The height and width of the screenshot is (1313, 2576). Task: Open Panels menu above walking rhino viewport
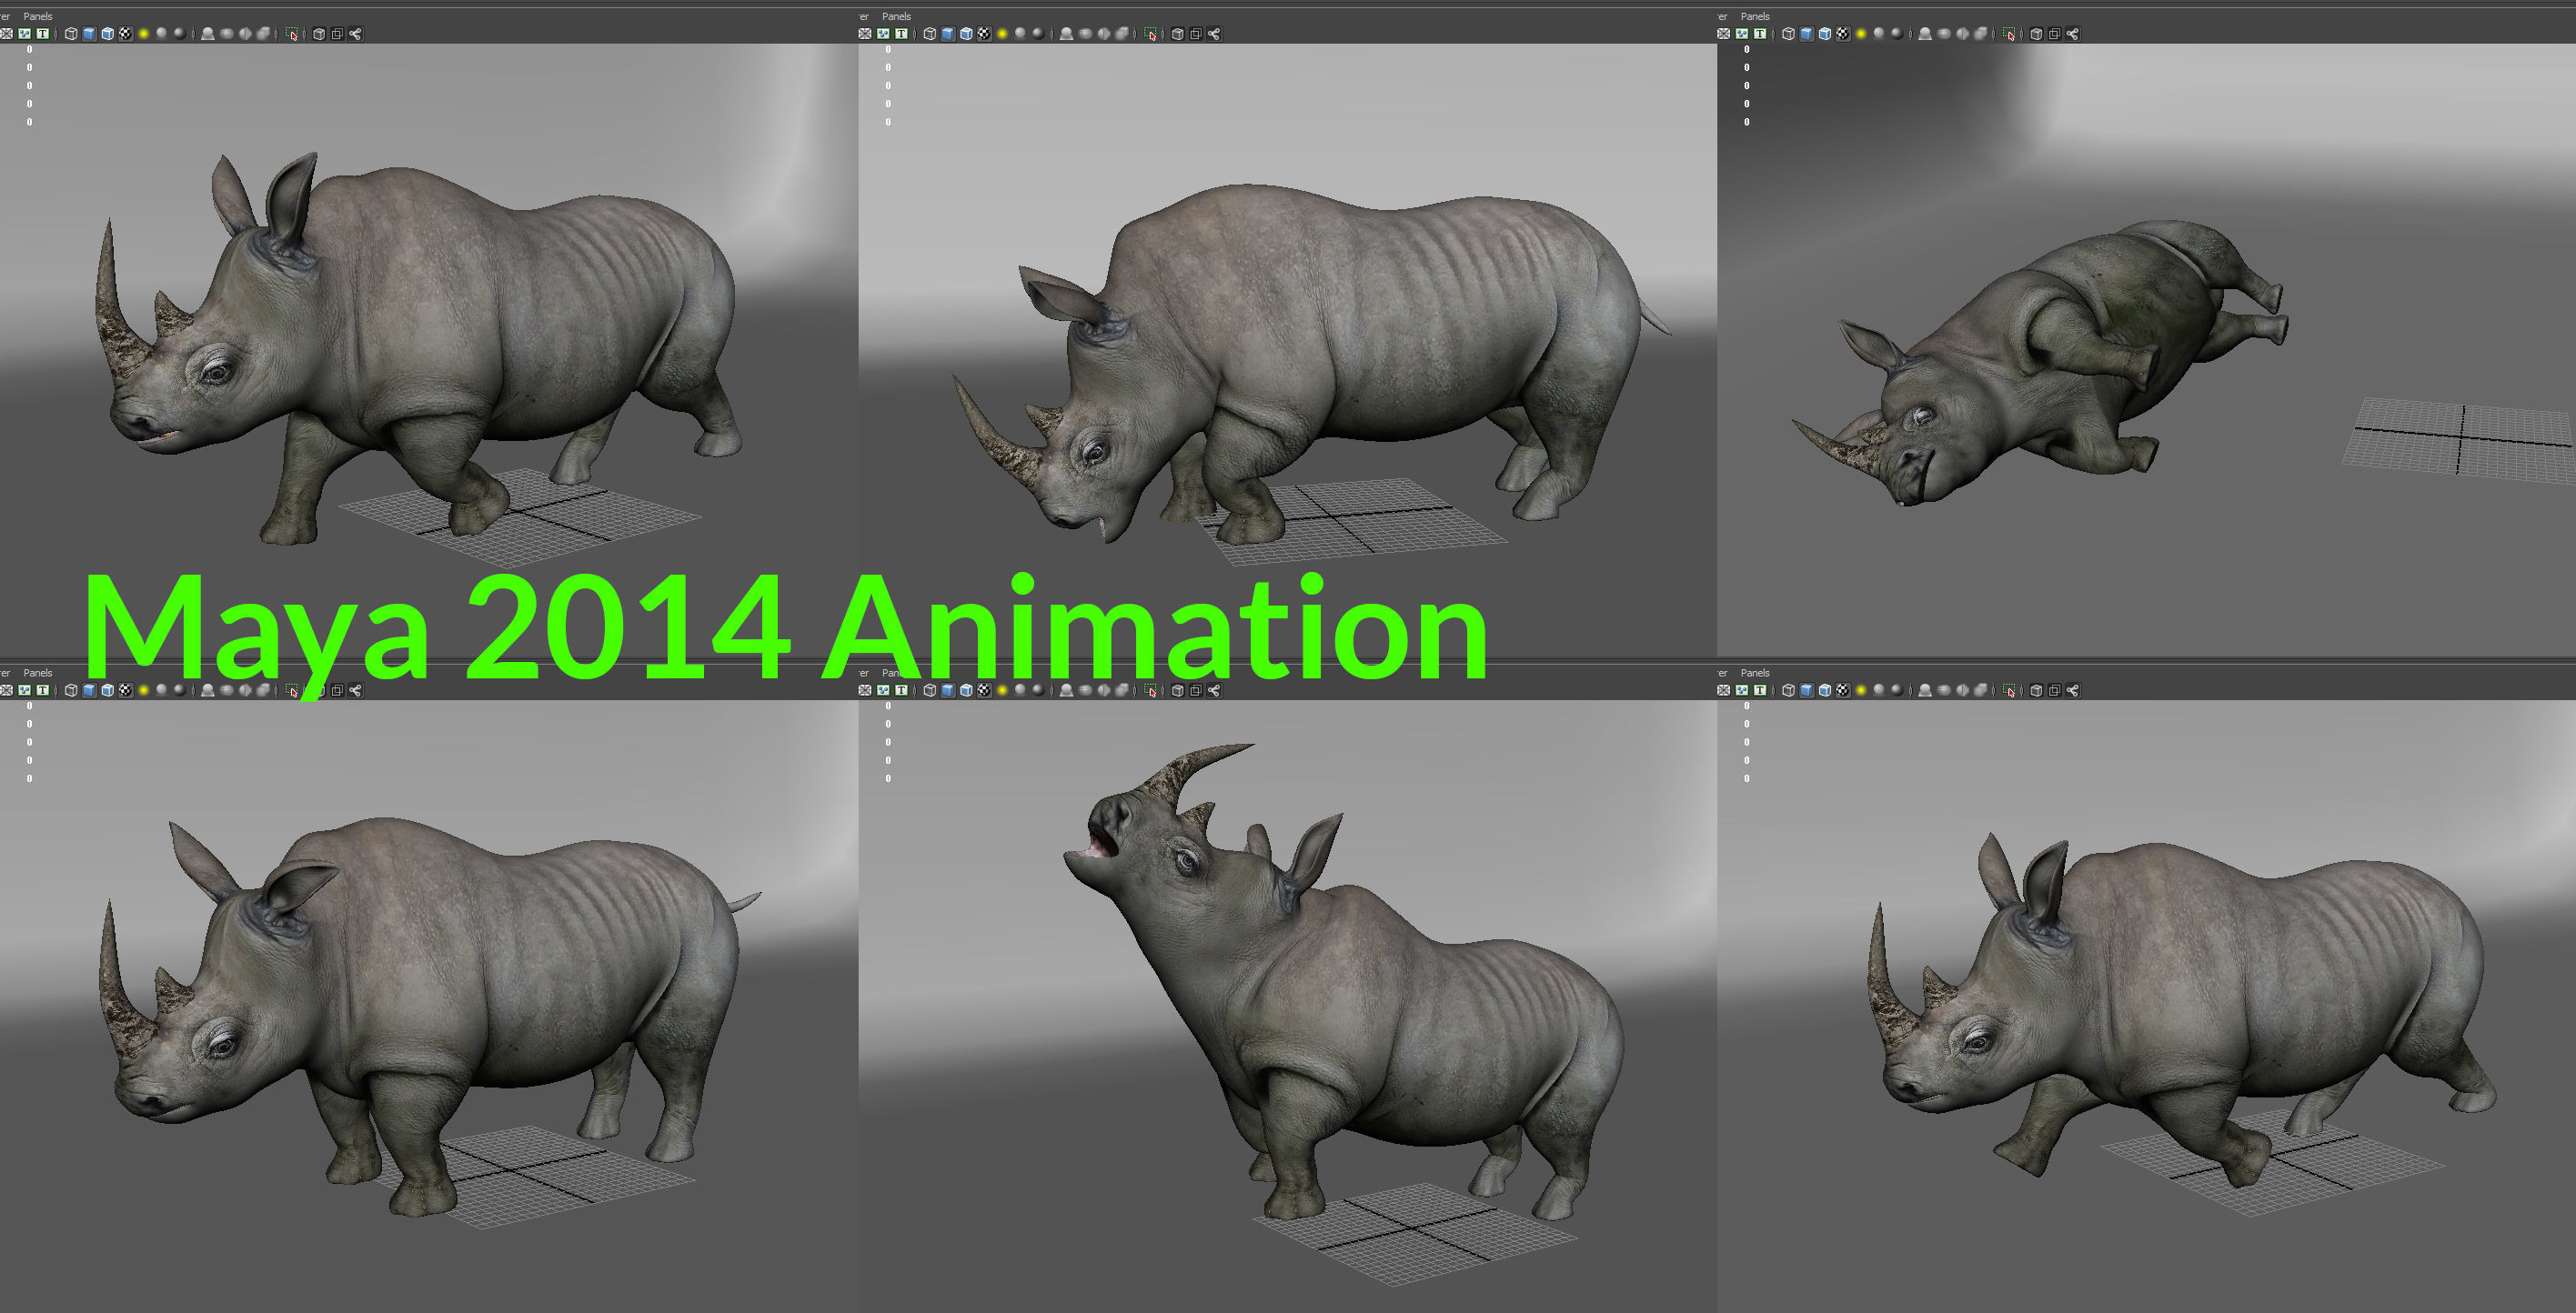(x=38, y=16)
